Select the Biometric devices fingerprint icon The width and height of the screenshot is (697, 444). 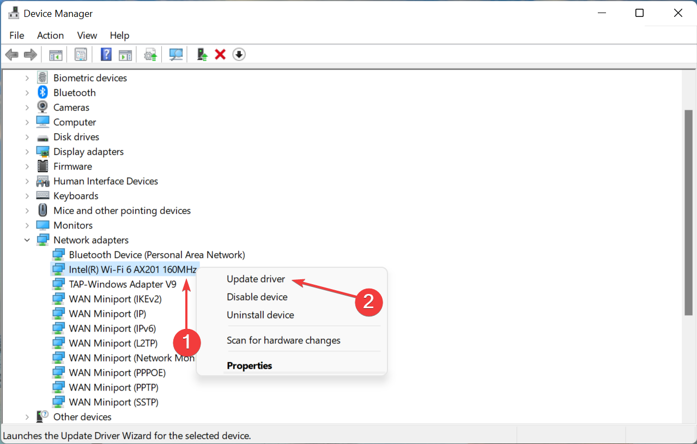(43, 78)
